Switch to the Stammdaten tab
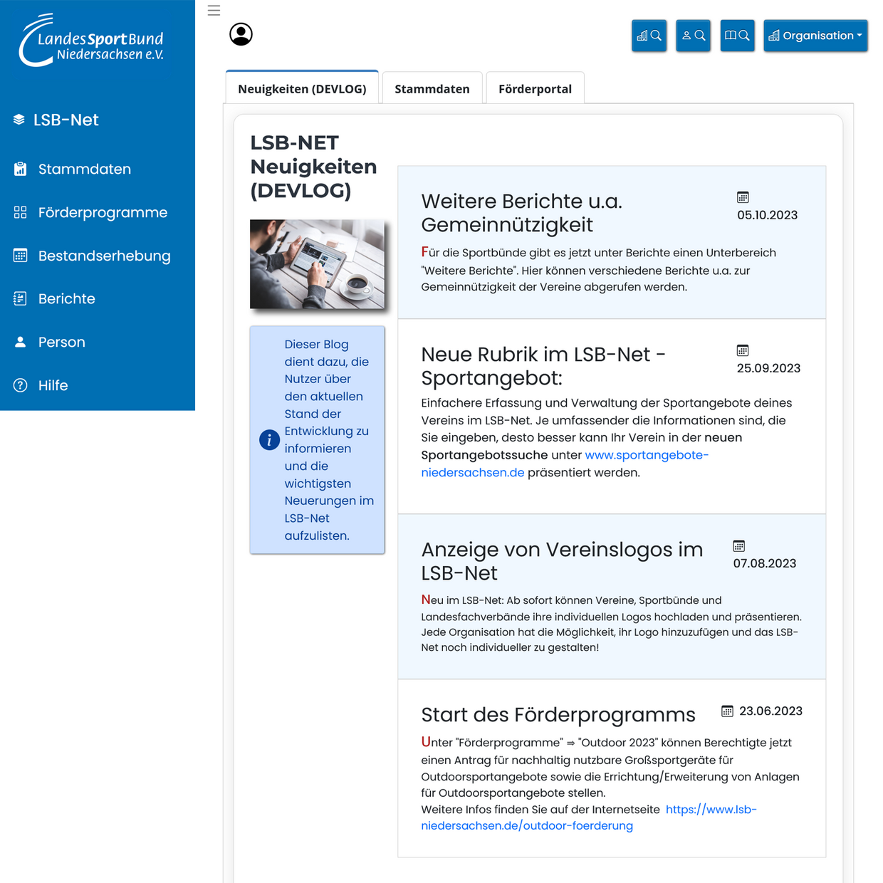 [x=432, y=88]
